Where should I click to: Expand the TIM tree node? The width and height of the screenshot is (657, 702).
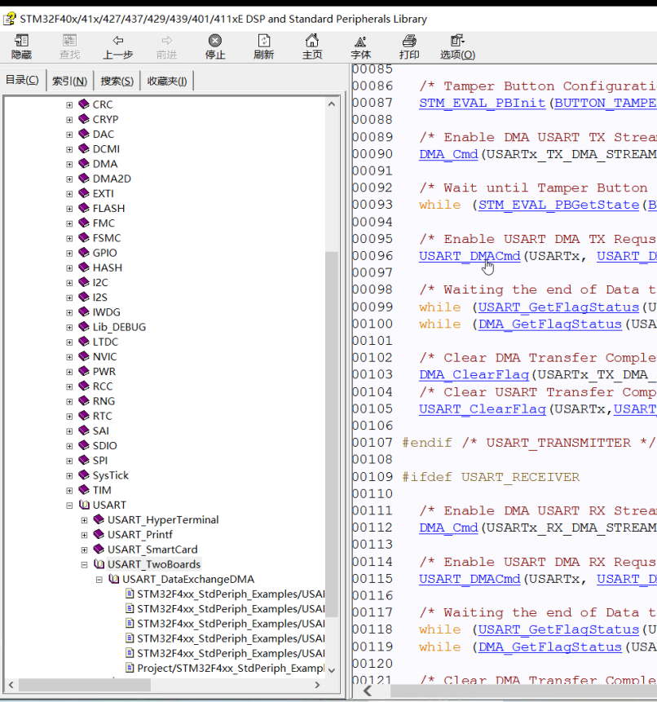69,490
